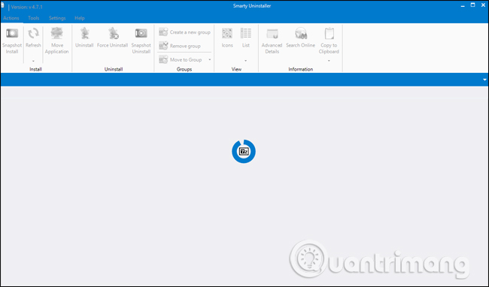
Task: Minimize the Smarty Uninstaller window
Action: pyautogui.click(x=463, y=5)
